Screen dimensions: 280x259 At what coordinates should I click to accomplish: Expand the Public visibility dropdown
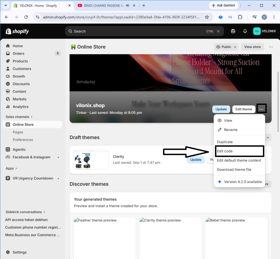pyautogui.click(x=226, y=47)
